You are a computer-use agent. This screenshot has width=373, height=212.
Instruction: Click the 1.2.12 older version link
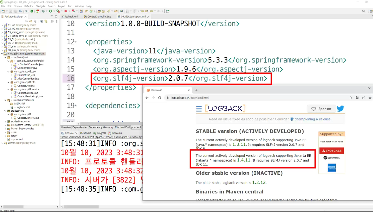[259, 183]
